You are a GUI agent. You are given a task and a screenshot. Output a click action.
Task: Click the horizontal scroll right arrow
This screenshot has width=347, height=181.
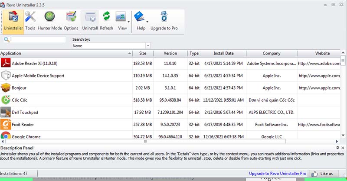337,141
